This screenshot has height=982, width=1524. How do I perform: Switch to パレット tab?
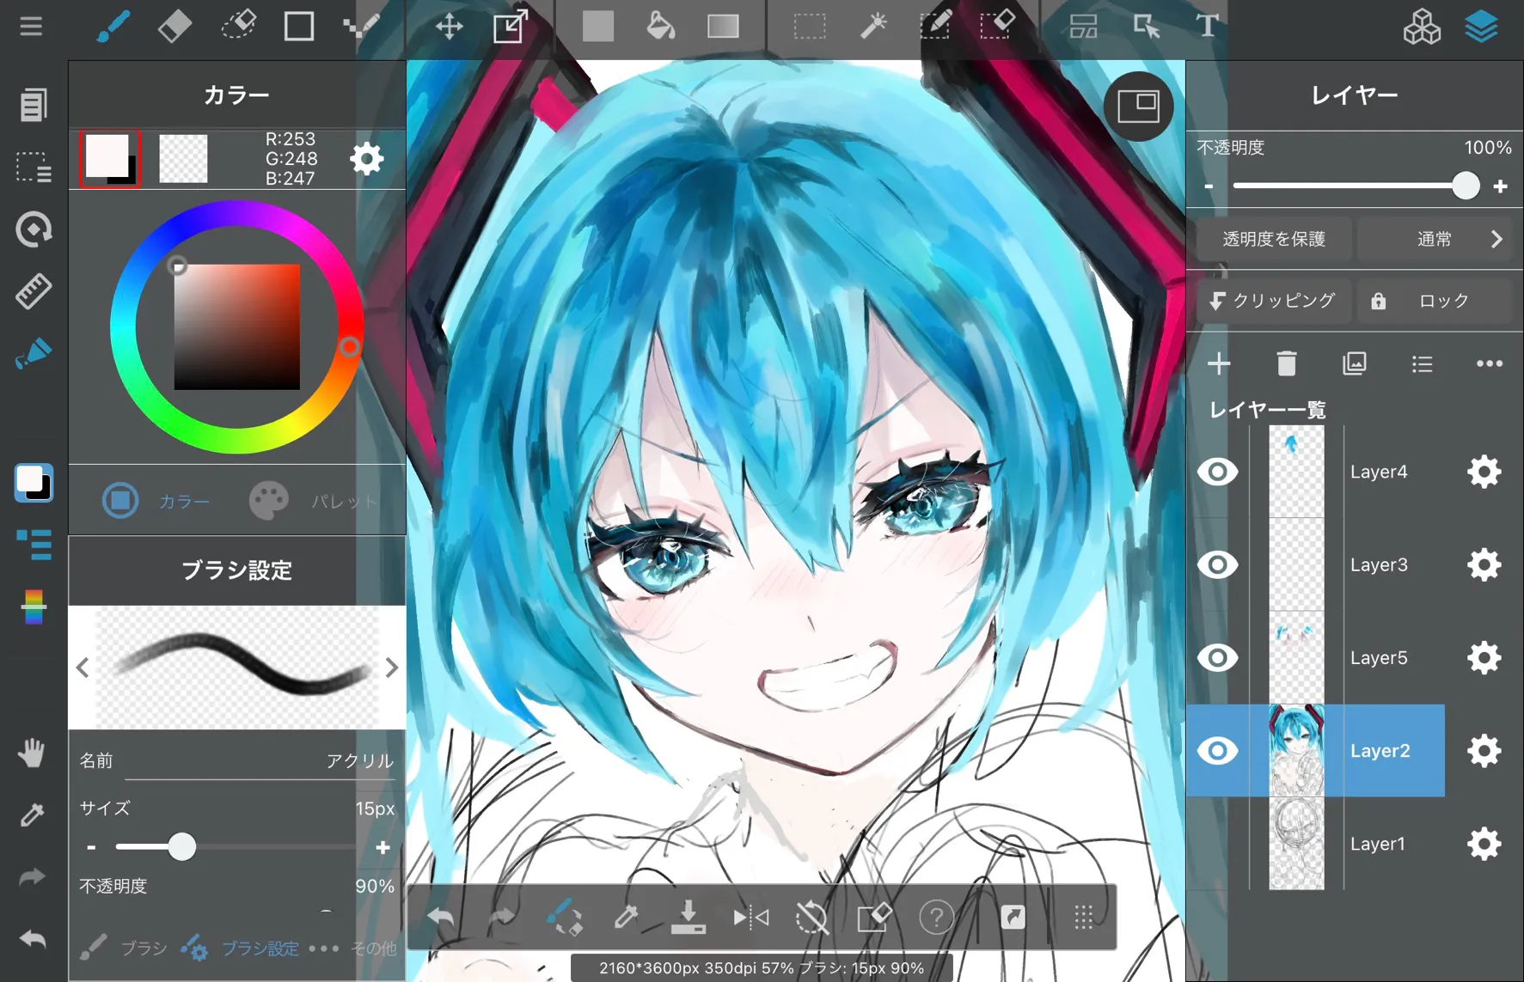pos(314,500)
